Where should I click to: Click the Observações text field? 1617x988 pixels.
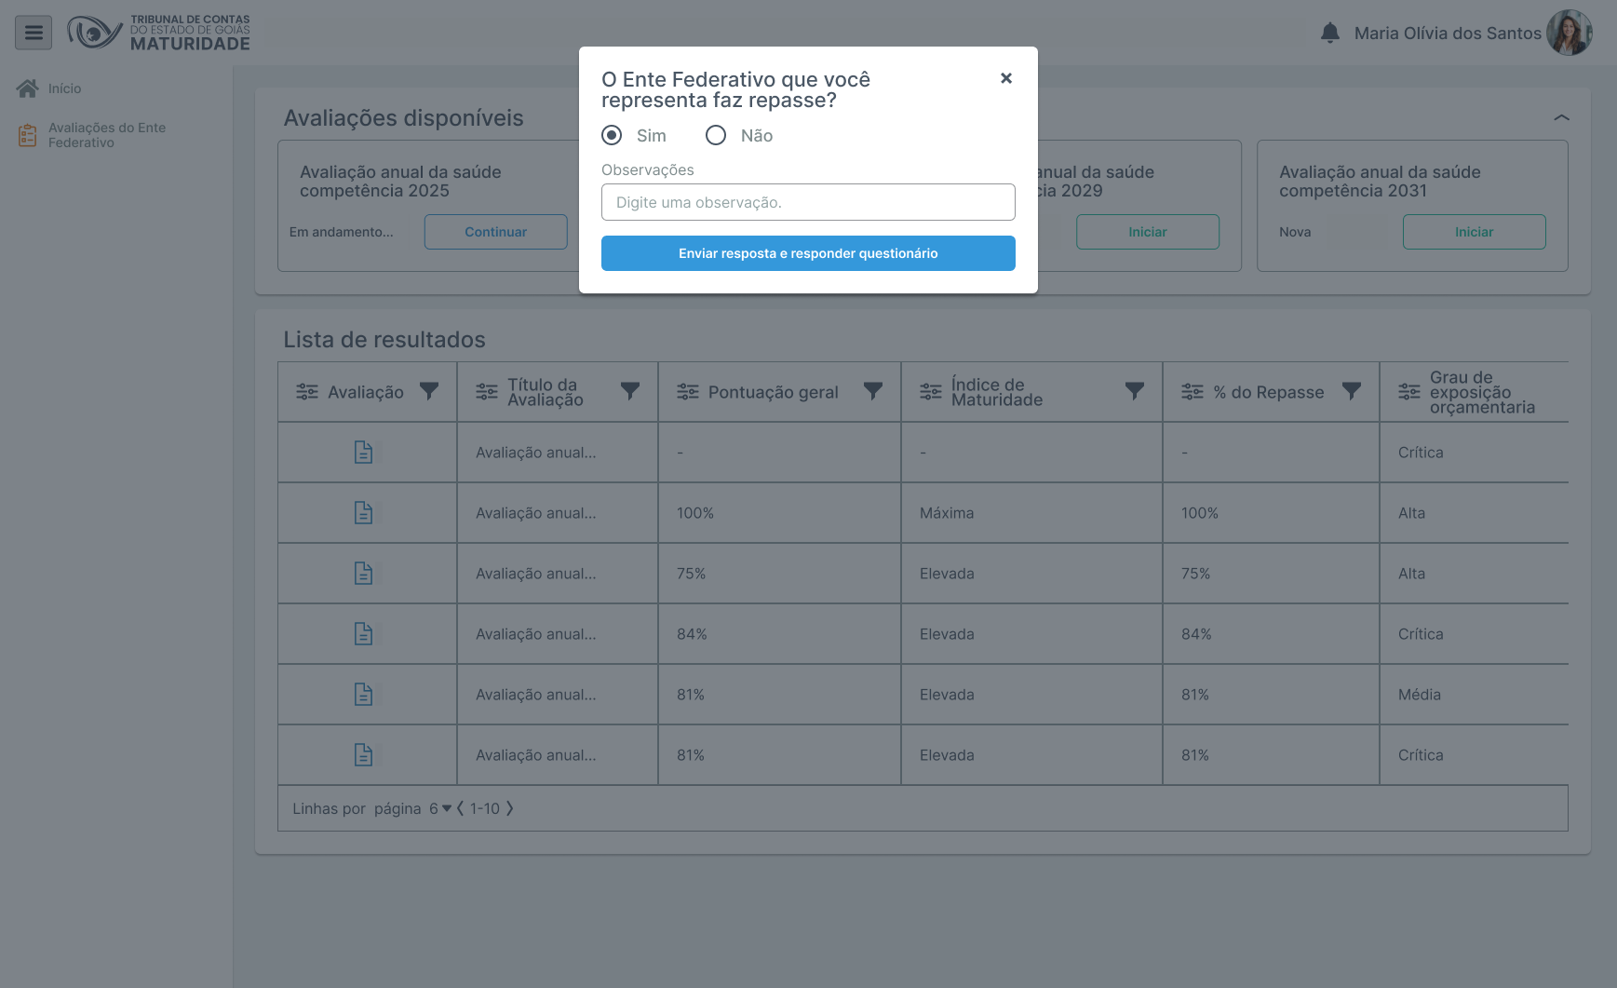pyautogui.click(x=808, y=202)
